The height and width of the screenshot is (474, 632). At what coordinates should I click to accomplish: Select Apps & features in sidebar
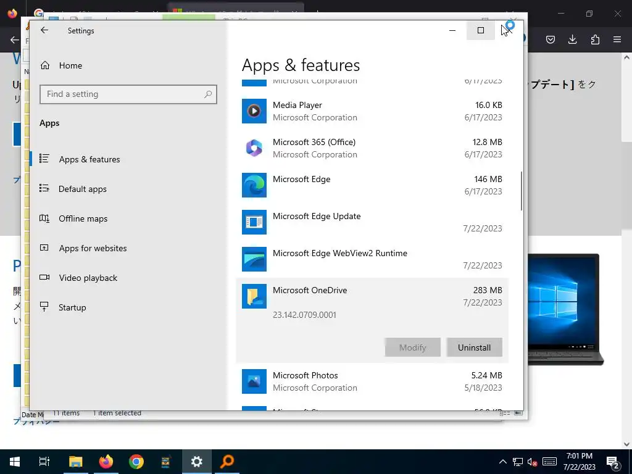(89, 159)
